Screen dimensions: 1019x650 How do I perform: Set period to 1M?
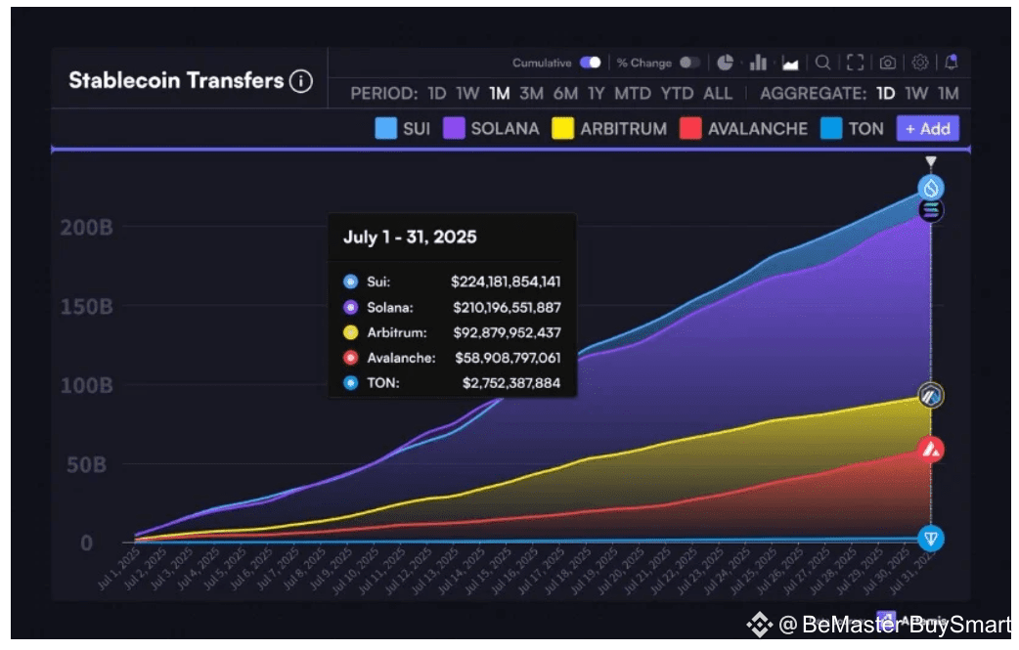click(499, 94)
